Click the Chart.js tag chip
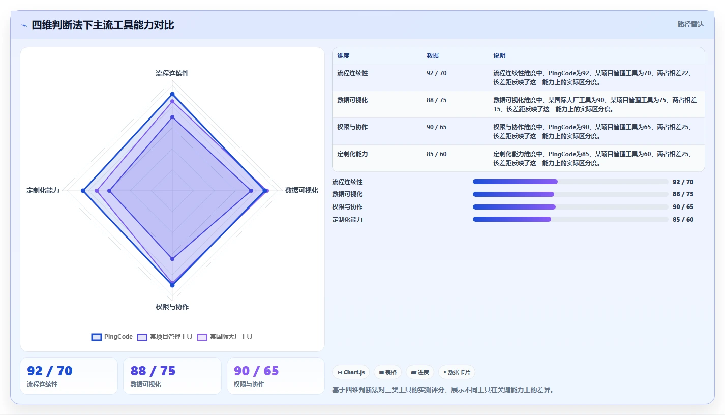 (351, 372)
